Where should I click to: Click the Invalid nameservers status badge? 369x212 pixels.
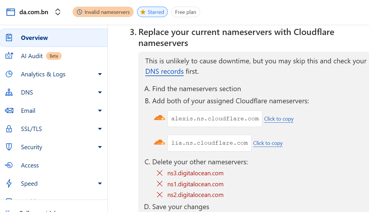[x=103, y=12]
